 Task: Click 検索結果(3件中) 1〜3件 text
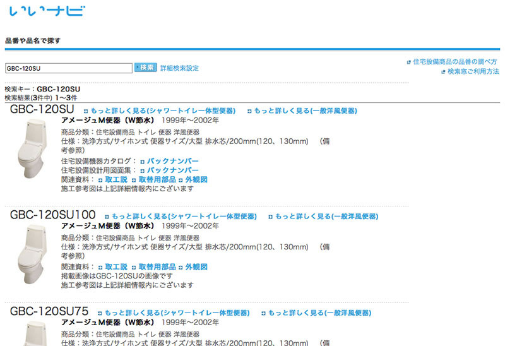[41, 98]
